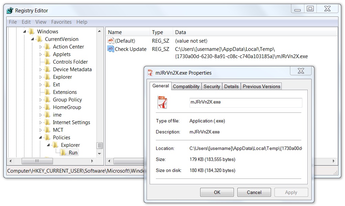Screen dimensions: 345x206
Task: Click the Policies folder icon
Action: (48, 138)
